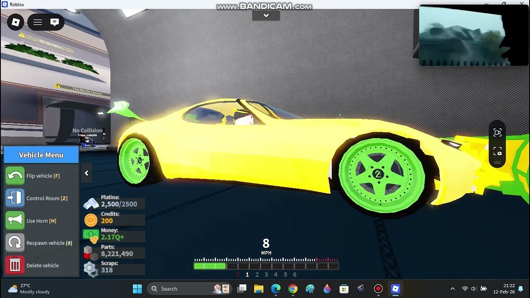Click the Respawn vehicle circular arrow icon
Image resolution: width=530 pixels, height=298 pixels.
[x=15, y=243]
